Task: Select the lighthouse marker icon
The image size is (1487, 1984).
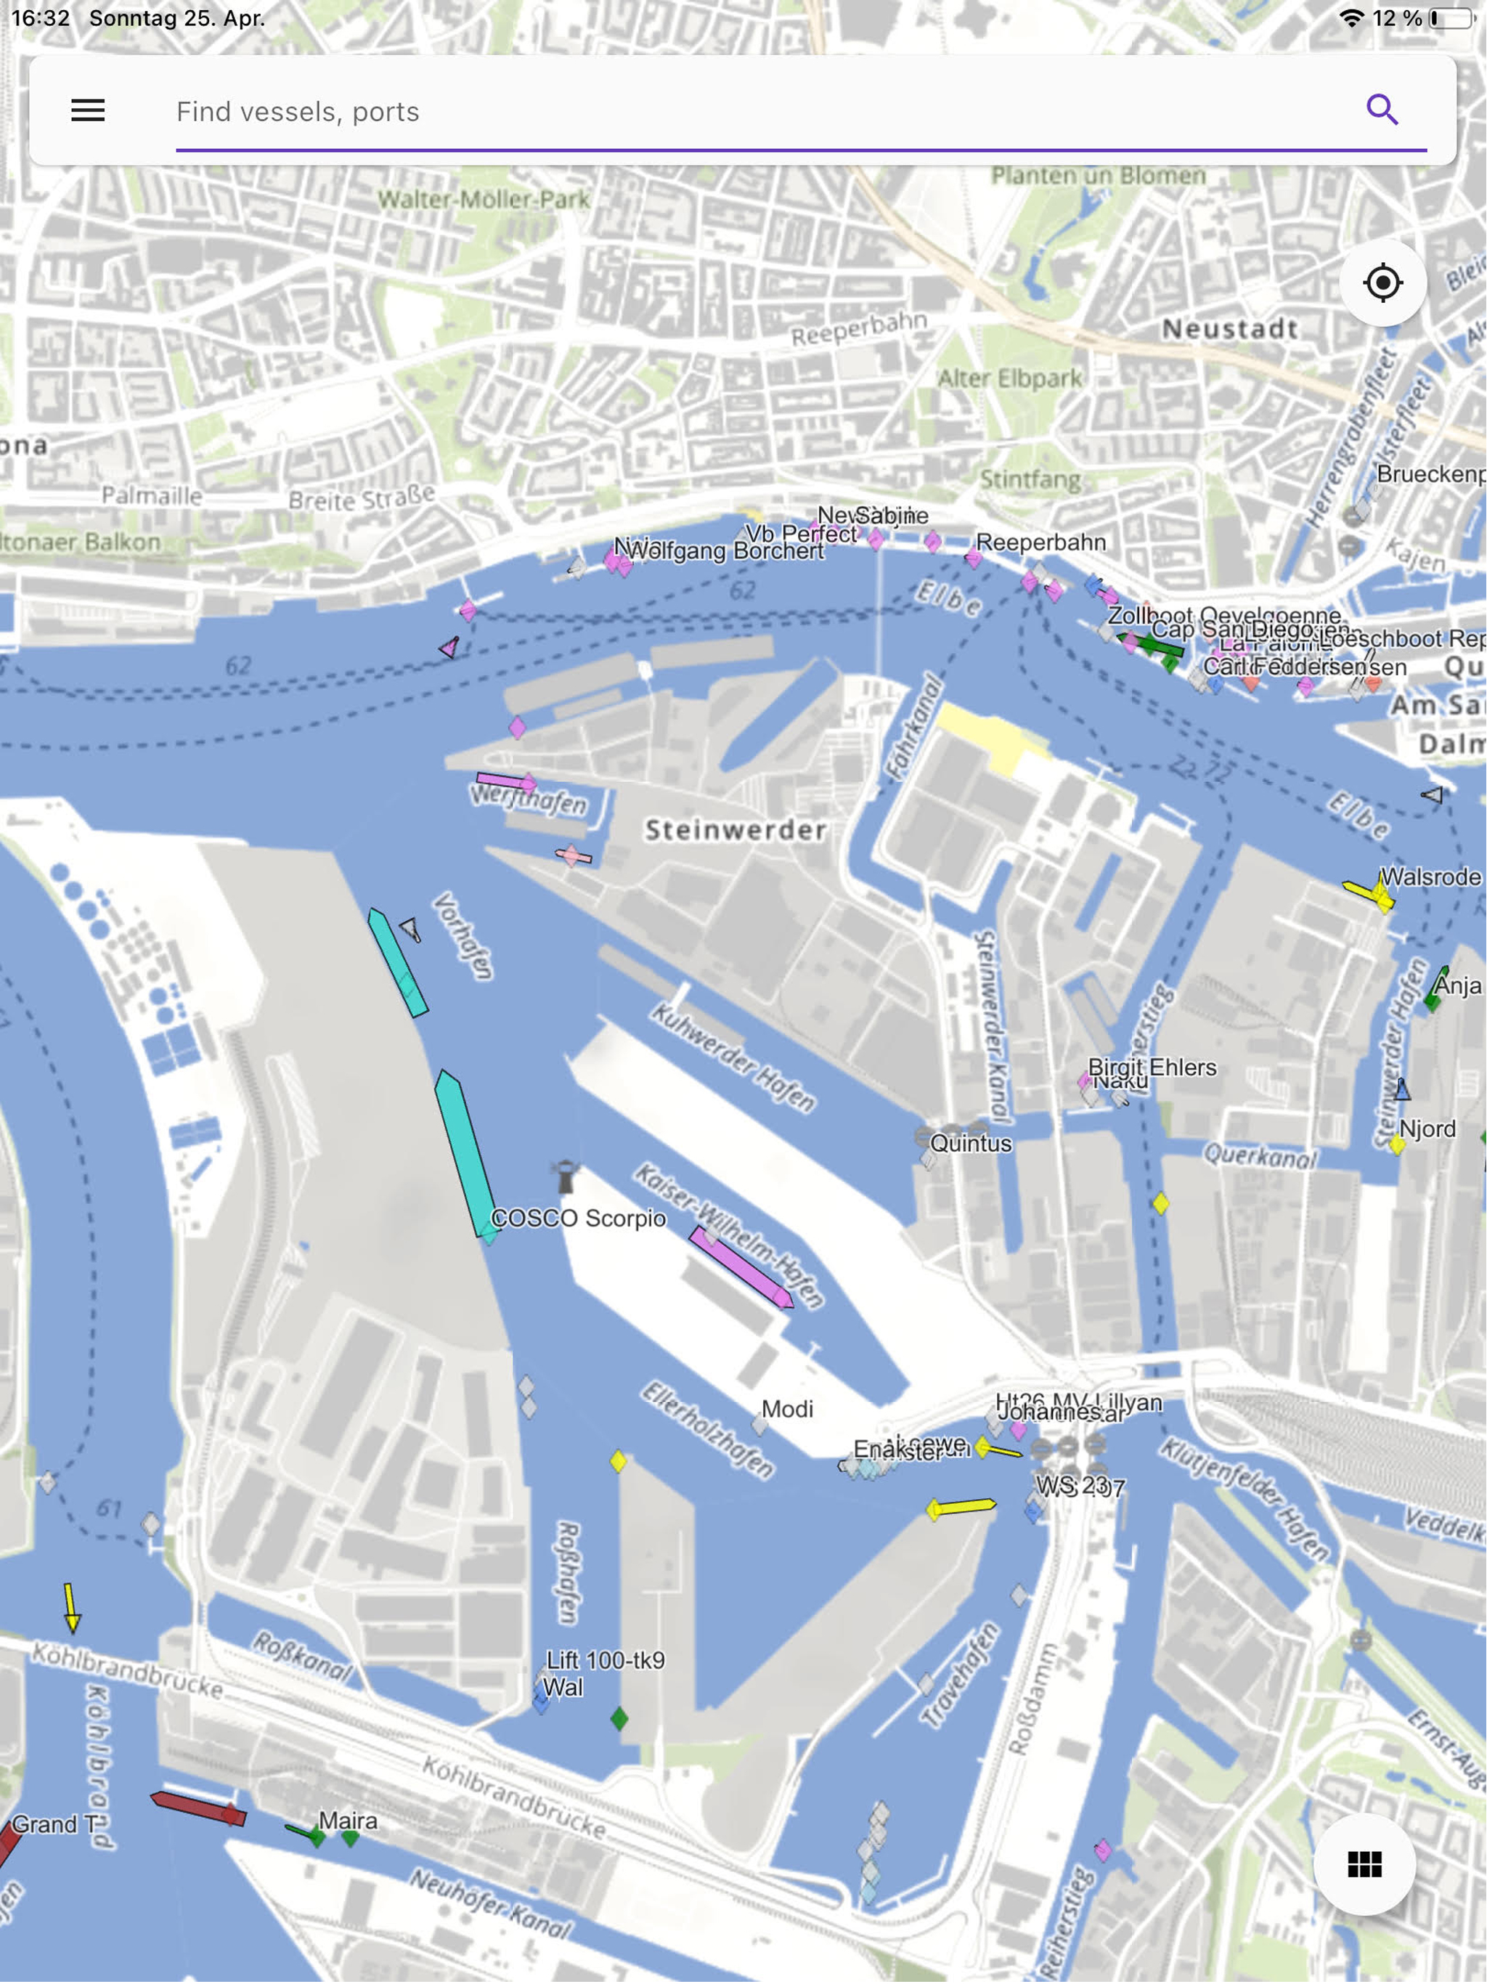Action: (x=565, y=1176)
